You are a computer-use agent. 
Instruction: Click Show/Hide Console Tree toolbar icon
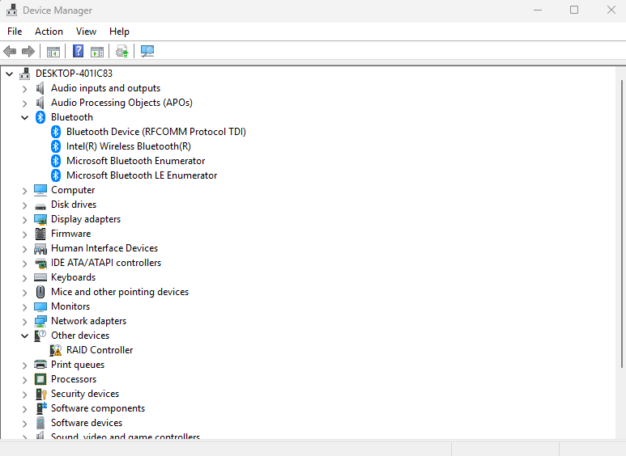point(53,52)
